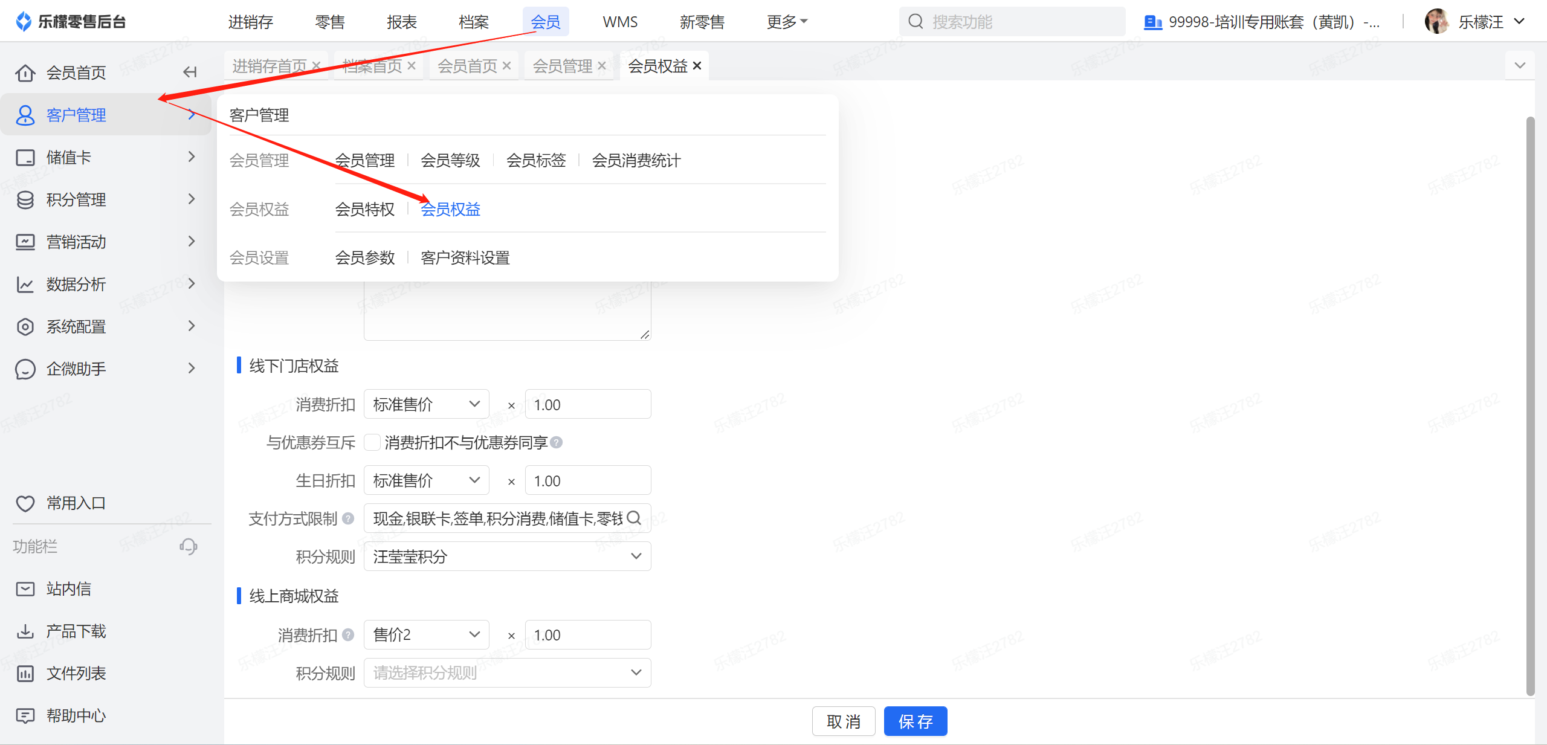The width and height of the screenshot is (1547, 745).
Task: Click the user avatar picture
Action: (x=1437, y=22)
